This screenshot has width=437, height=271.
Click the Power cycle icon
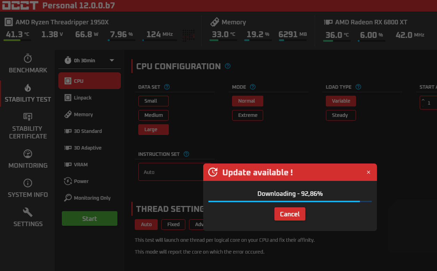[x=68, y=181]
